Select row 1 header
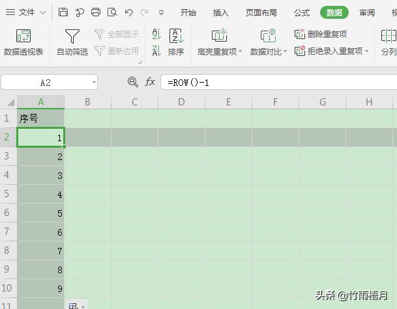The image size is (397, 309). pyautogui.click(x=8, y=118)
